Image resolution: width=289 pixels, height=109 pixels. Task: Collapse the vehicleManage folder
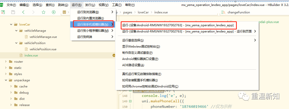click(16, 31)
